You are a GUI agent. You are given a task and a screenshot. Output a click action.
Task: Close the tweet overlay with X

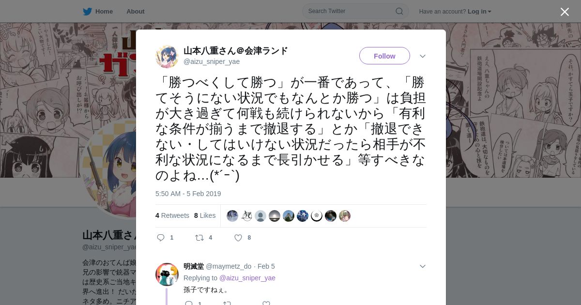click(565, 12)
